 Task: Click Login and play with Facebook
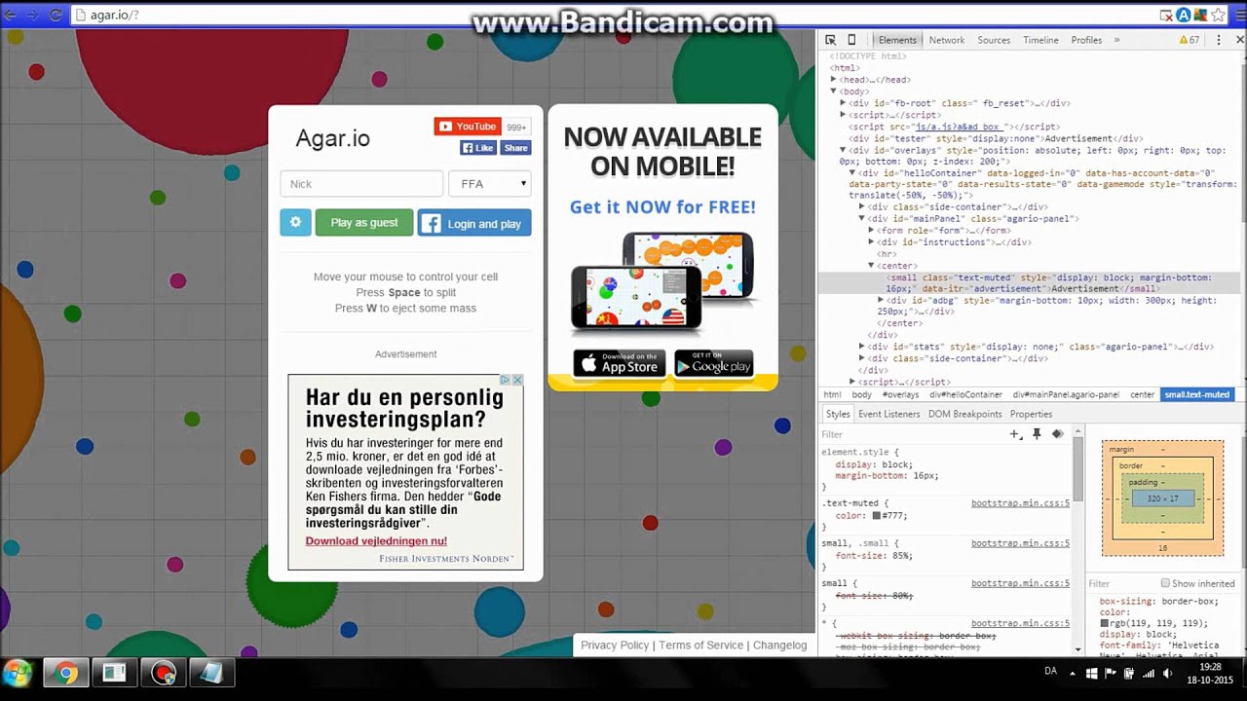click(474, 223)
